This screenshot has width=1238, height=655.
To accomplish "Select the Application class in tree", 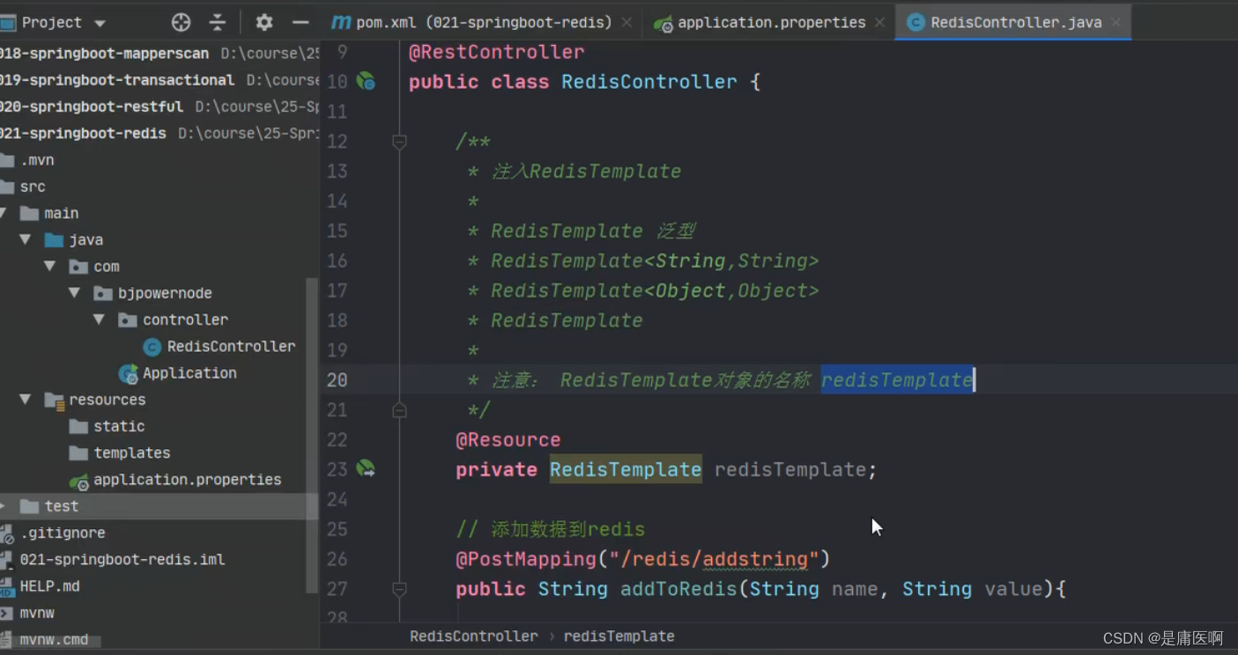I will [x=189, y=372].
